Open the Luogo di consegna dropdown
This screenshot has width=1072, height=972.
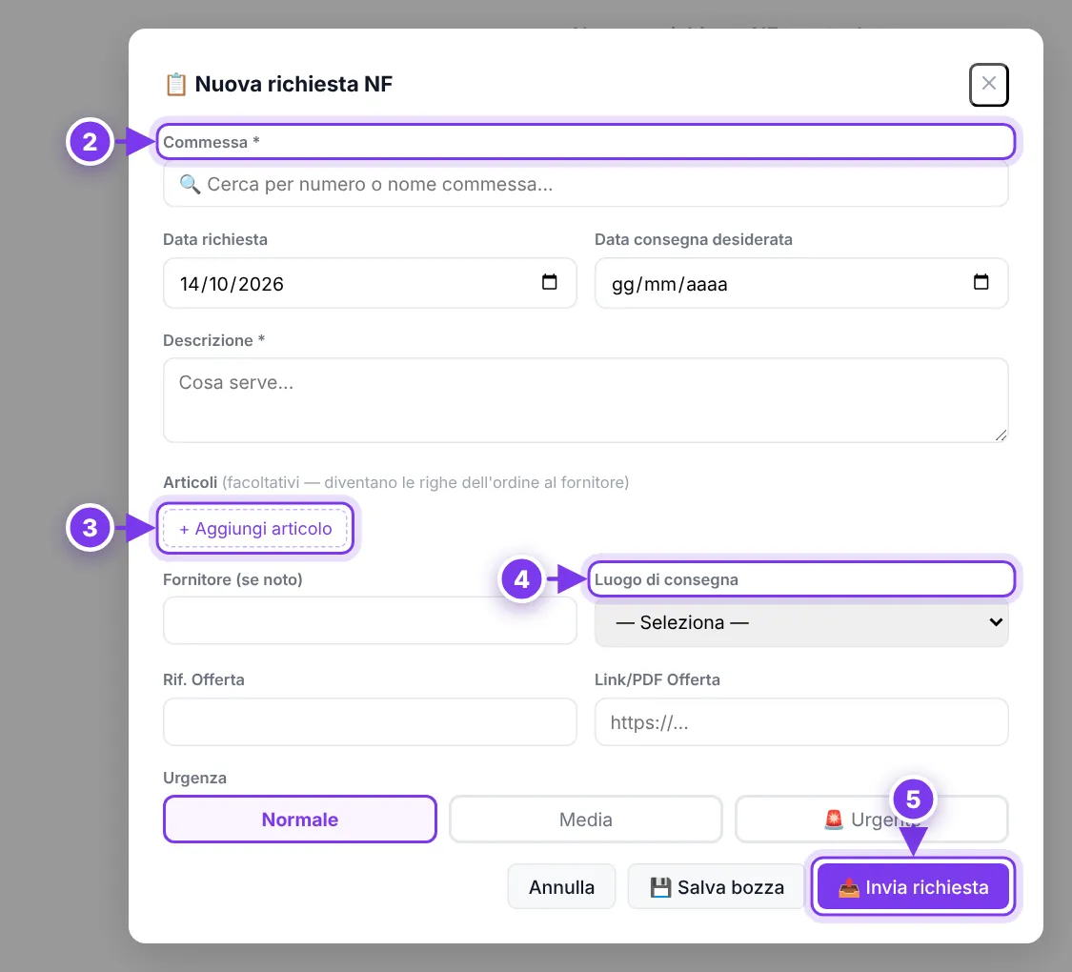click(801, 622)
